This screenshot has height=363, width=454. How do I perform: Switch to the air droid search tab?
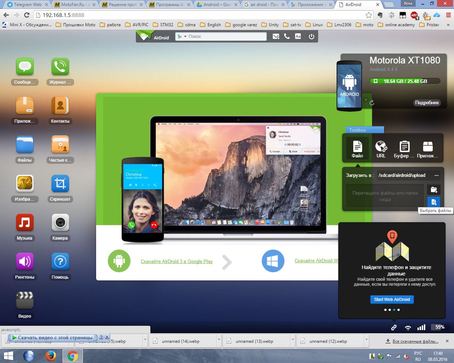[264, 5]
